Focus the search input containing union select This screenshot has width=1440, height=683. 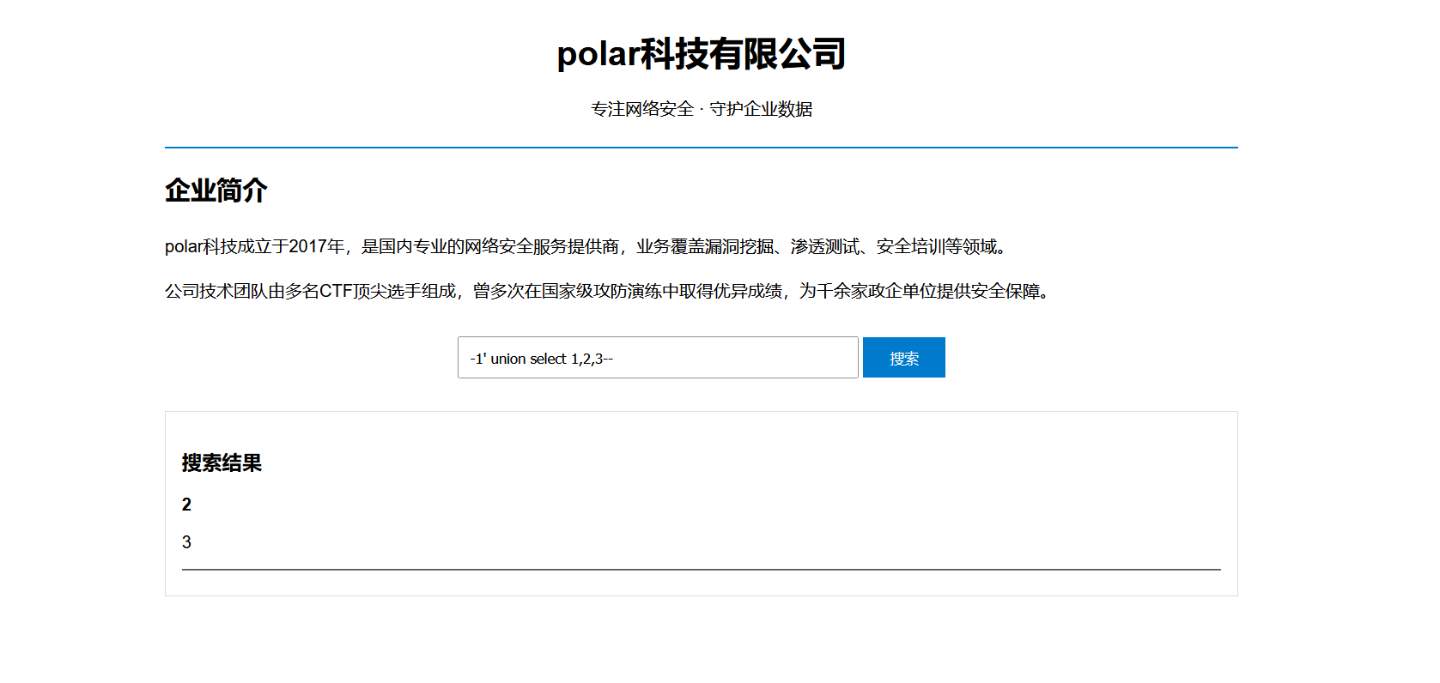coord(658,357)
